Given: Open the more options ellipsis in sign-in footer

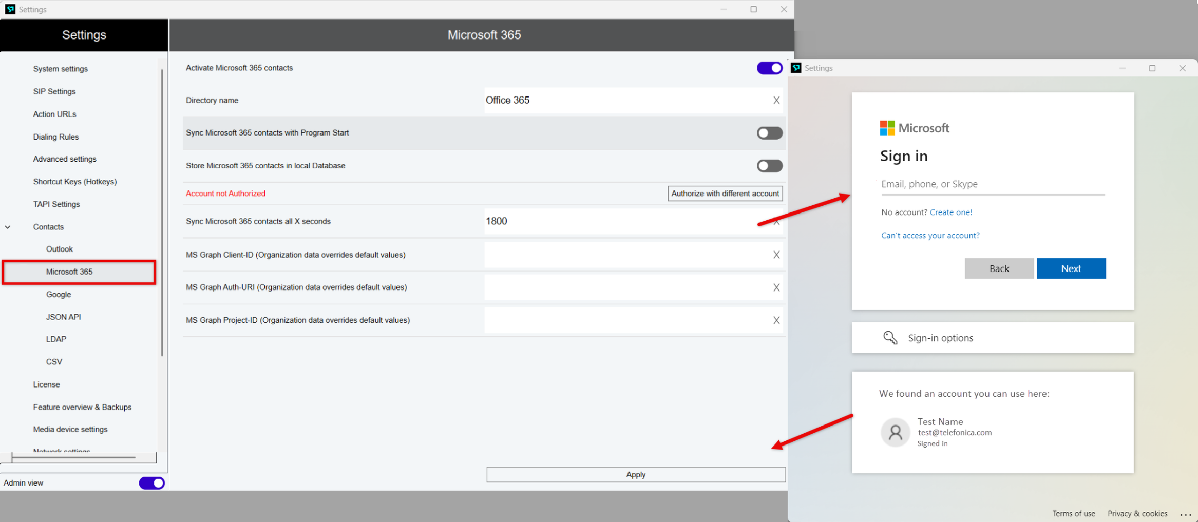Looking at the screenshot, I should [x=1185, y=514].
